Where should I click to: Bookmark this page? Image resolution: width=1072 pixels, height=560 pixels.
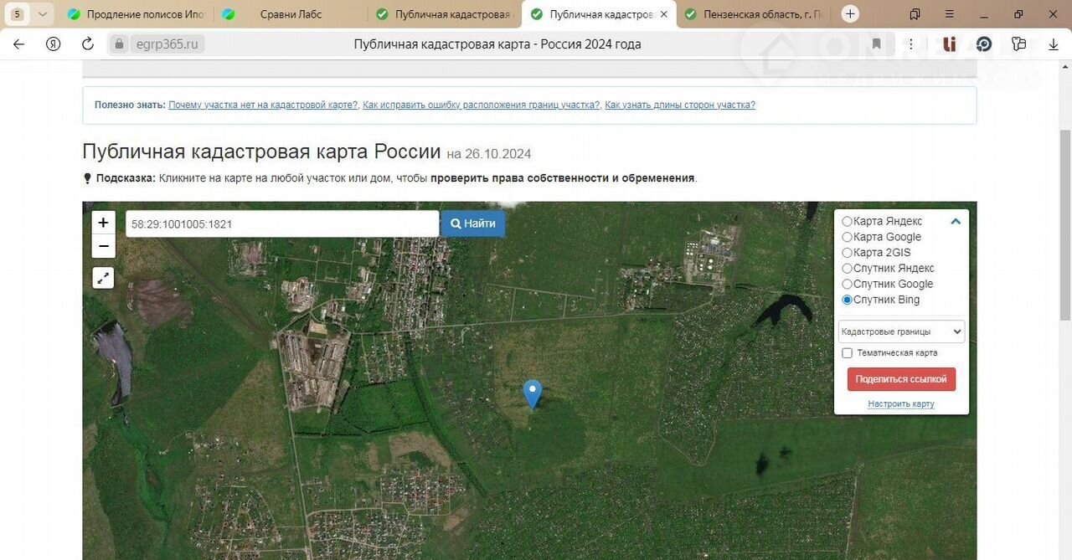click(876, 44)
